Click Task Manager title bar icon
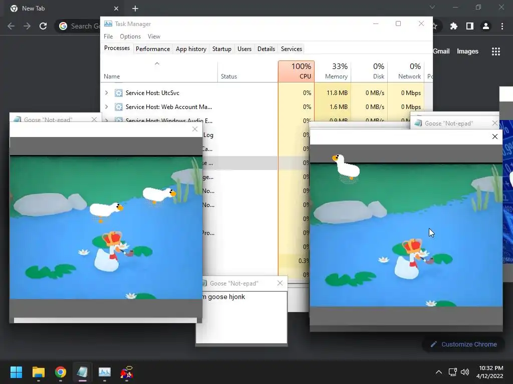This screenshot has width=513, height=384. [108, 24]
